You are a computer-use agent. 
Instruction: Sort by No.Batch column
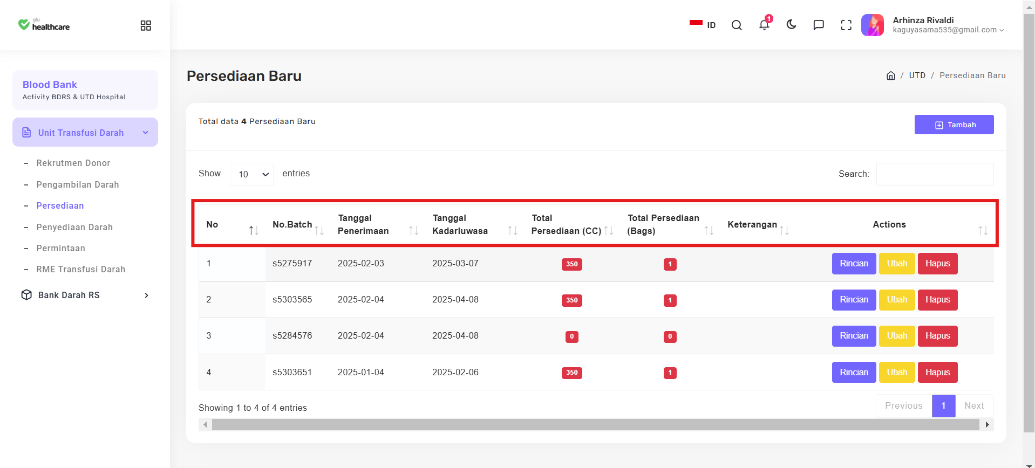pos(298,224)
